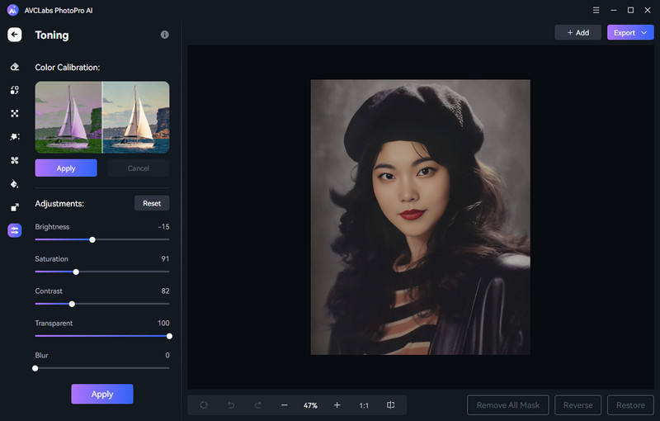This screenshot has height=421, width=660.
Task: Open the Export dropdown
Action: click(x=630, y=32)
